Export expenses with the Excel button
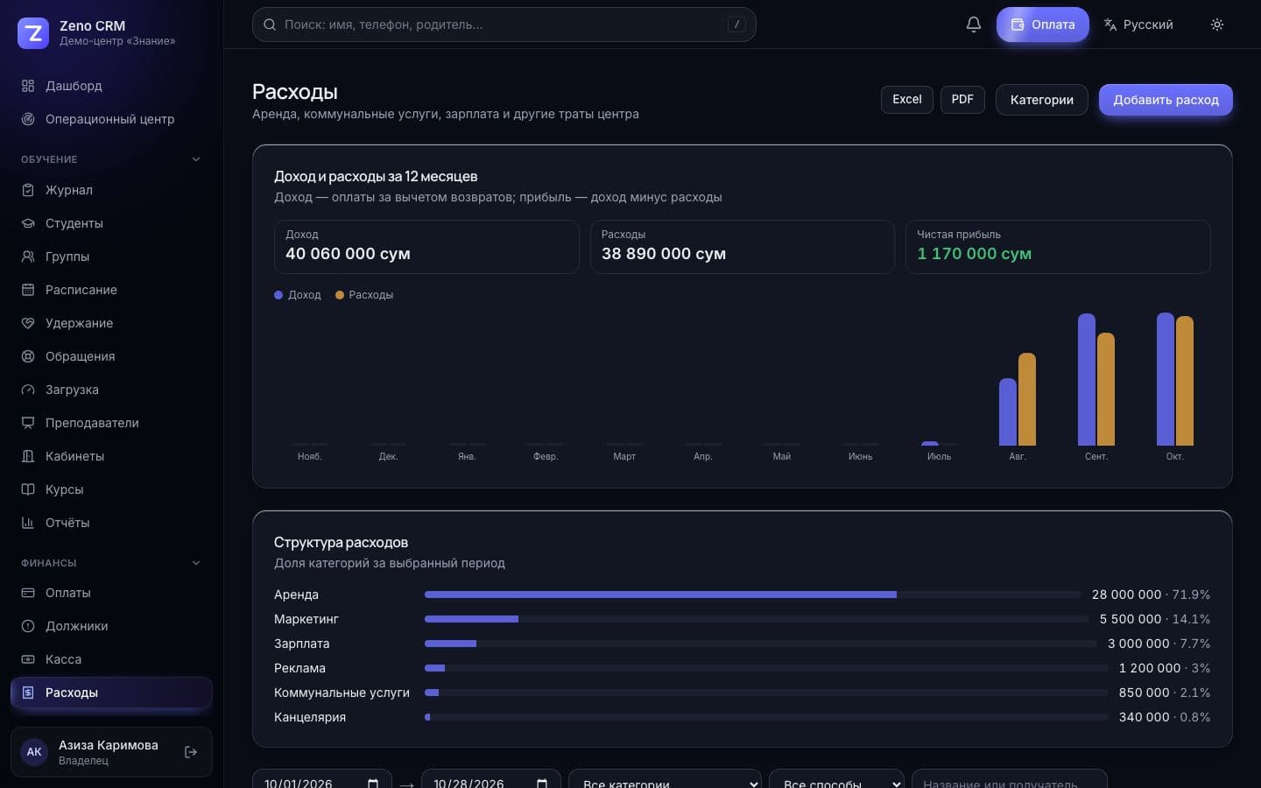 (906, 99)
